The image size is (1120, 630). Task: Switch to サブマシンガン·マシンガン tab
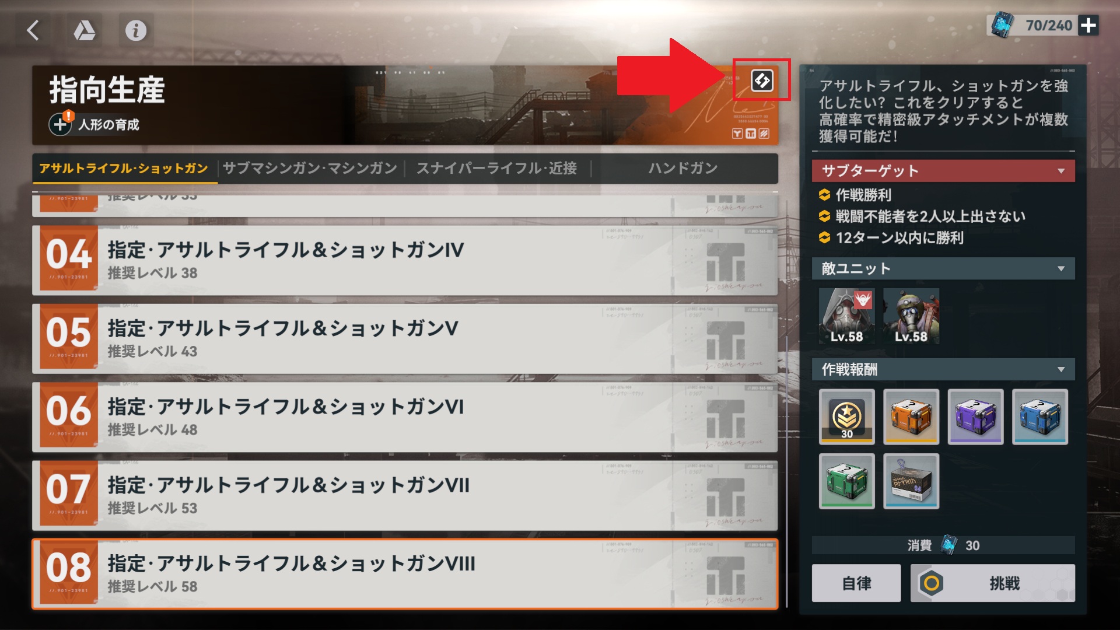310,169
